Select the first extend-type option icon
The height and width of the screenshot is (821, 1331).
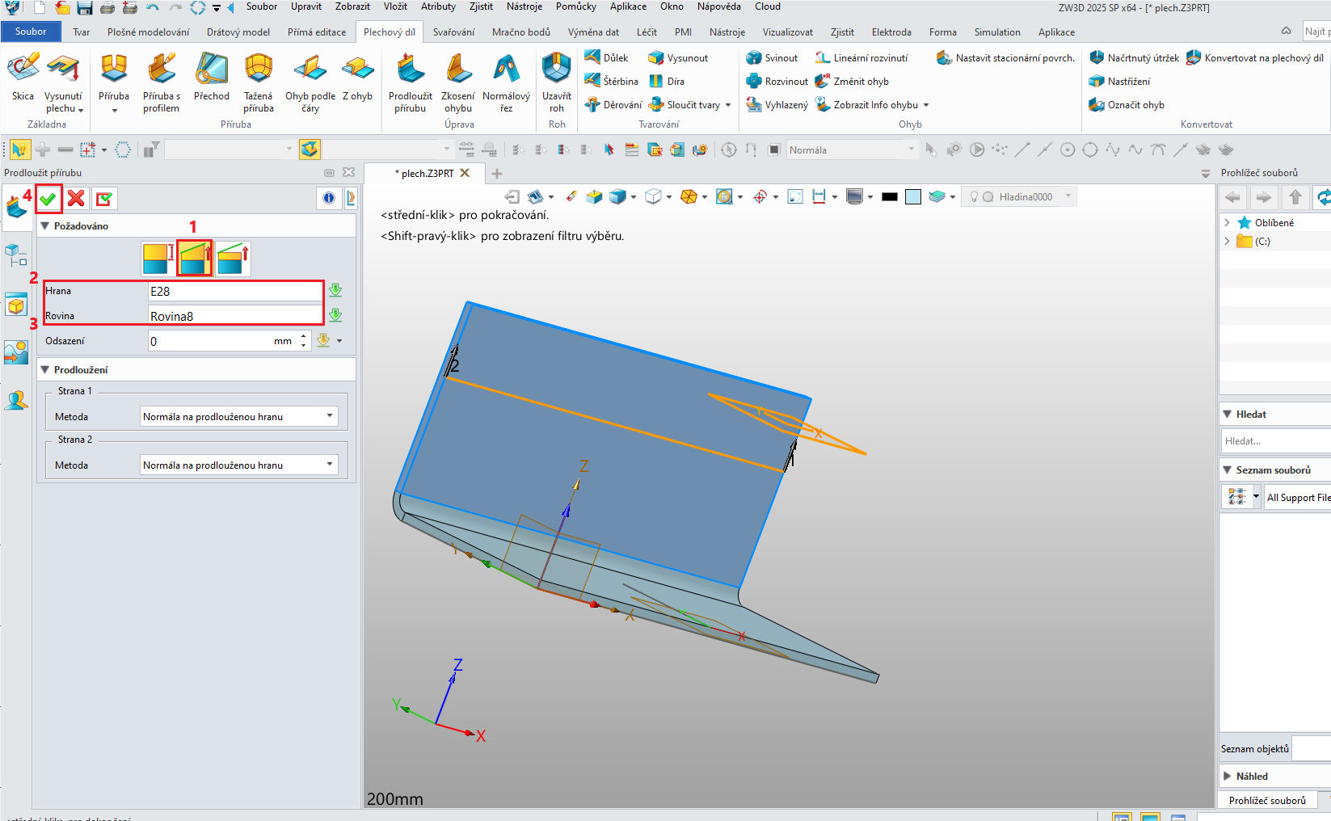(x=158, y=259)
